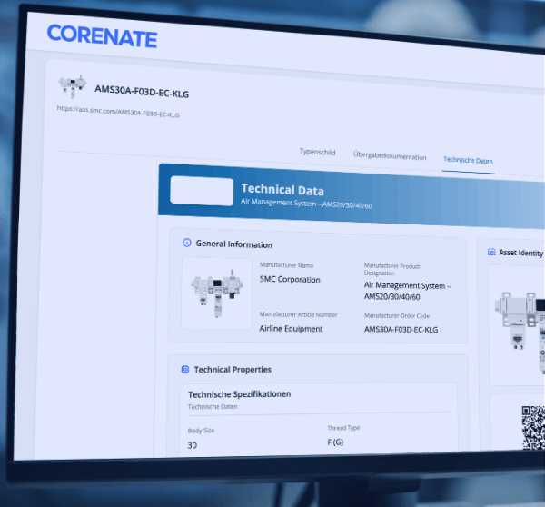Click the Technical Properties chip icon
Image resolution: width=545 pixels, height=507 pixels.
click(185, 369)
